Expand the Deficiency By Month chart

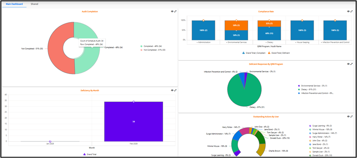pos(175,90)
